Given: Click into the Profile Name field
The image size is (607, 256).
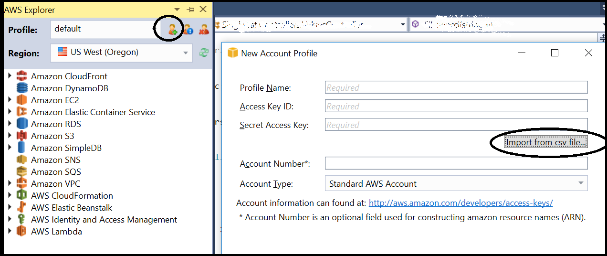Looking at the screenshot, I should pyautogui.click(x=456, y=87).
